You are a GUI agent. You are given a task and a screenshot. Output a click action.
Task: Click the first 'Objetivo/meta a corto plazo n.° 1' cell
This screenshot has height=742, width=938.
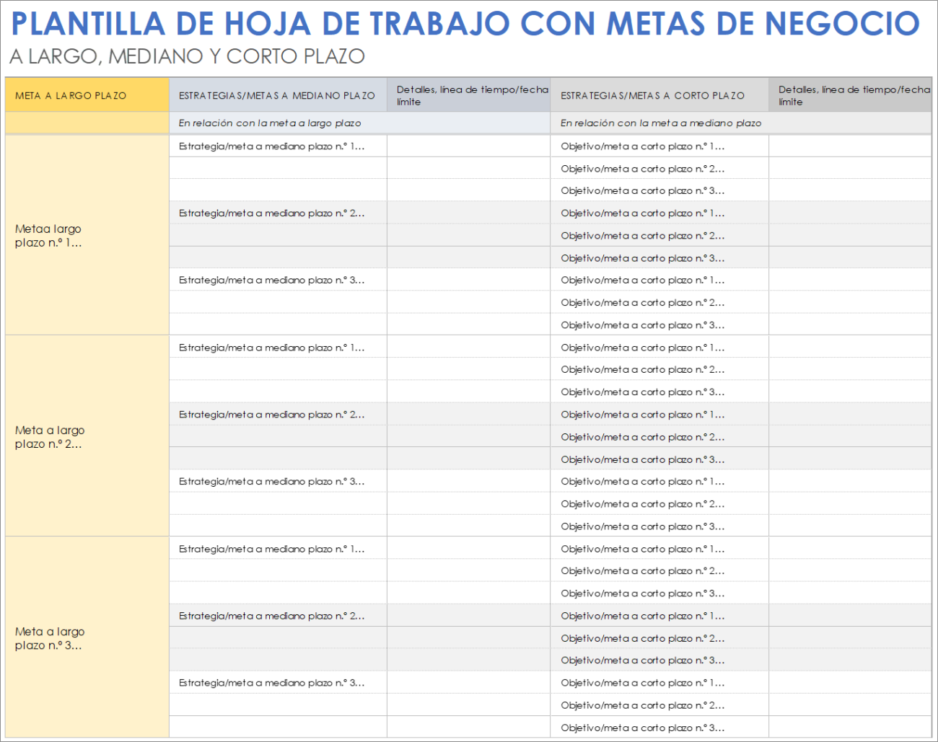(x=643, y=145)
